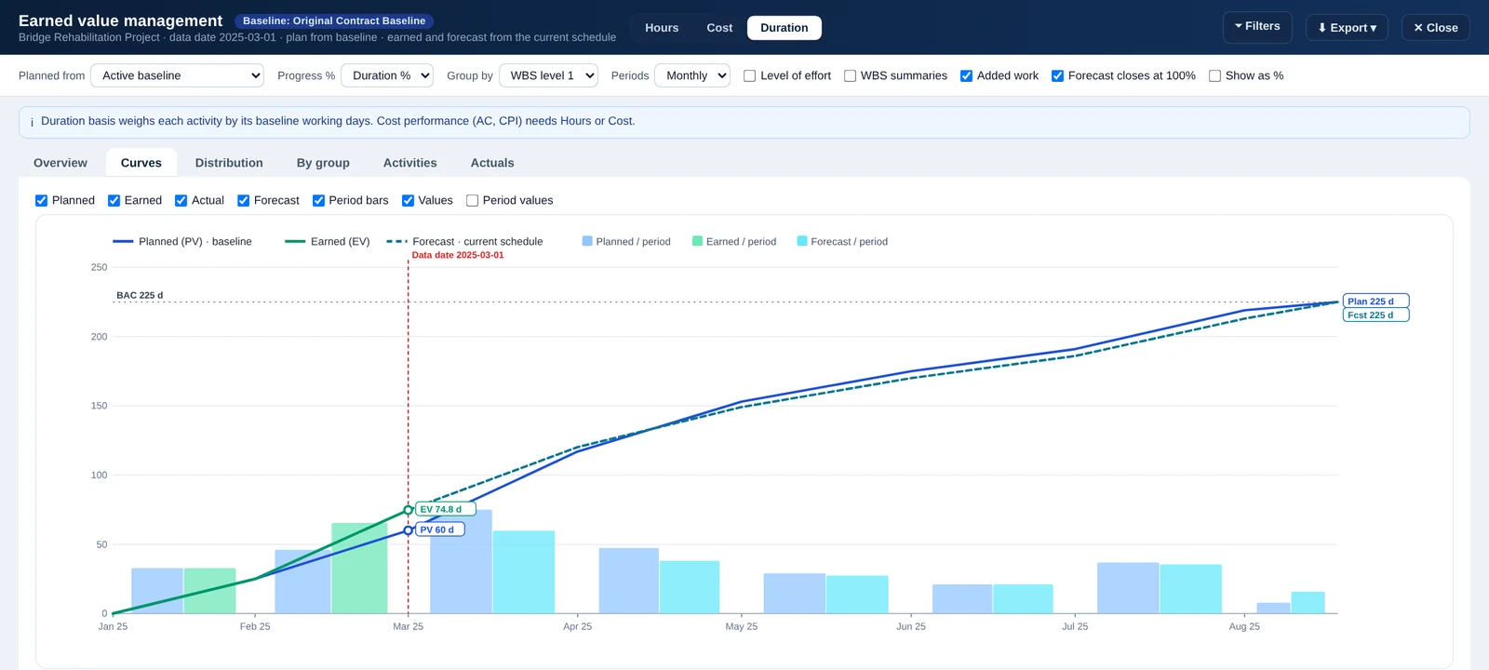
Task: Click the EV 74.8 d data point marker
Action: tap(408, 510)
